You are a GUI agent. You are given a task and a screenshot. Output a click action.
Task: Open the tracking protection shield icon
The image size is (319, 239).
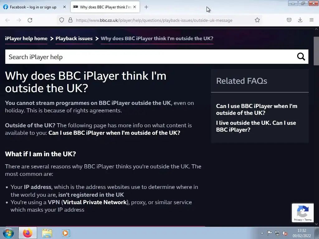62,20
